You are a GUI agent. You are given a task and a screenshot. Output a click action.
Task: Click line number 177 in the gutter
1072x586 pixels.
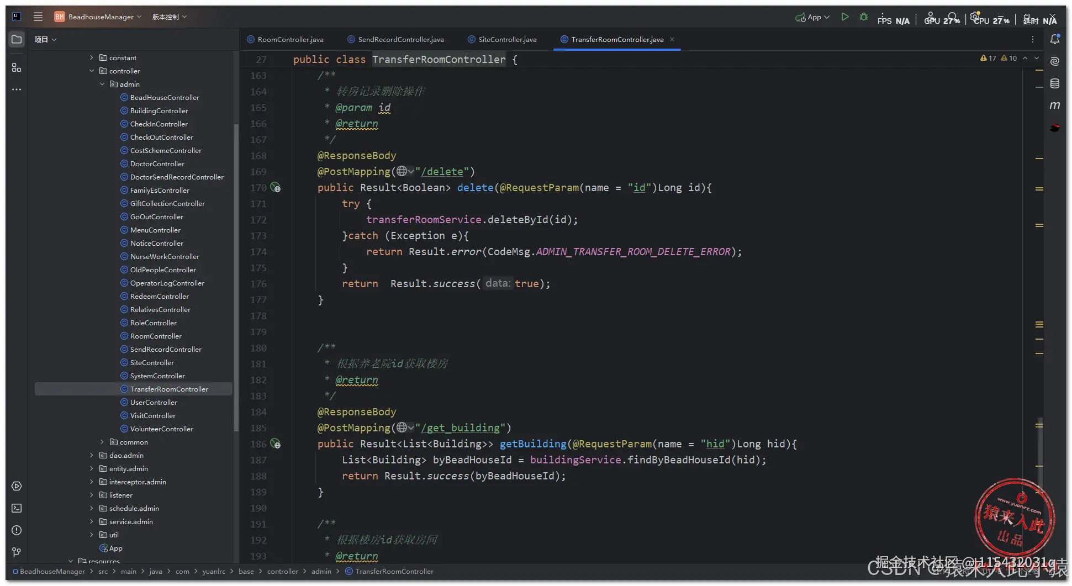click(x=258, y=300)
